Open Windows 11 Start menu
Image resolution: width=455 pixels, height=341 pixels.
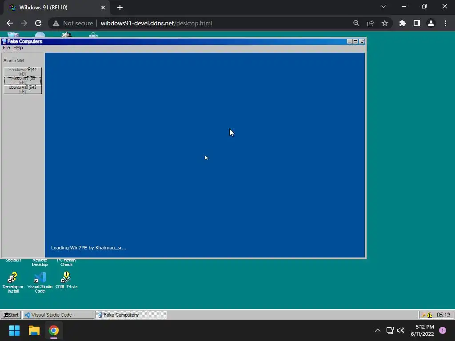coord(14,330)
